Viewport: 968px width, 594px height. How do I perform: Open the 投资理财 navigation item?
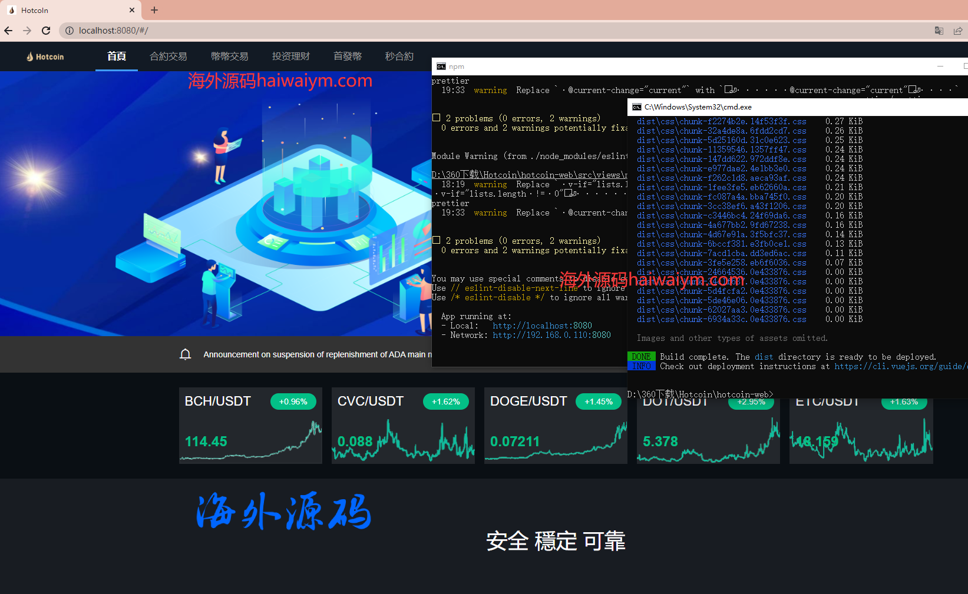pos(291,57)
